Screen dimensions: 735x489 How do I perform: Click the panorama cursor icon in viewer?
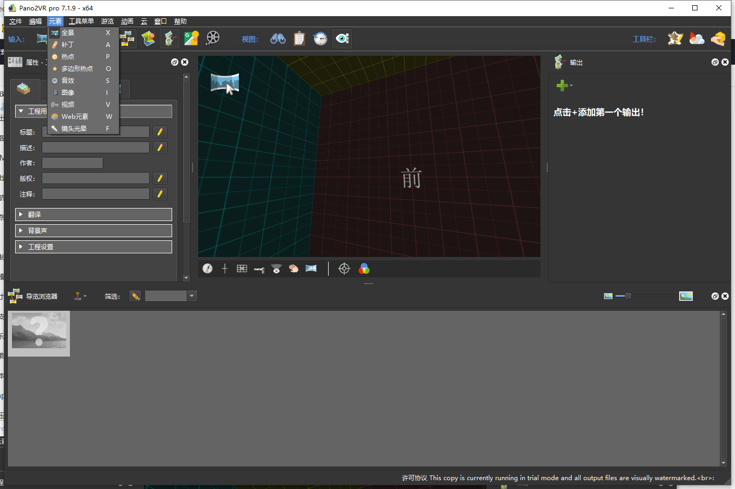coord(225,84)
